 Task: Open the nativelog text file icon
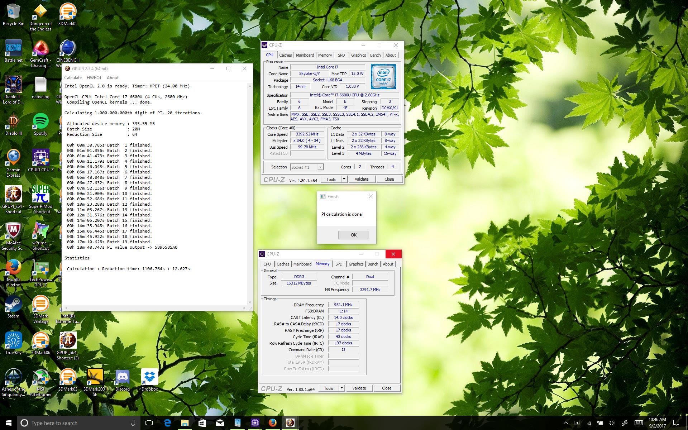click(40, 88)
